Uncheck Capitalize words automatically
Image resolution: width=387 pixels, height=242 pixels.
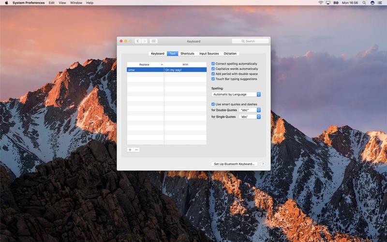pos(213,69)
